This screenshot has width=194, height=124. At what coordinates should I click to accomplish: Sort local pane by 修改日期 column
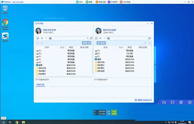[84, 47]
